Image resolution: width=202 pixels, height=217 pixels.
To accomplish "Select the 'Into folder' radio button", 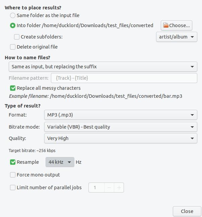I will [x=13, y=25].
